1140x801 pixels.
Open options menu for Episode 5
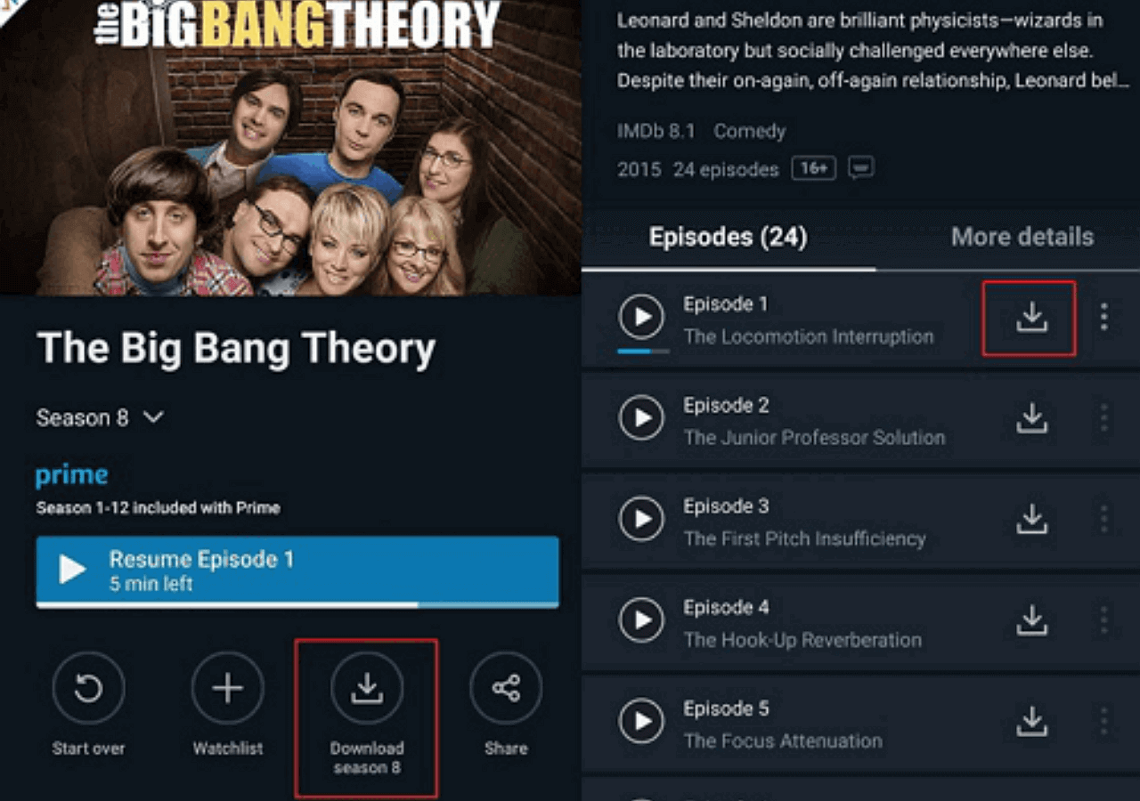point(1103,722)
